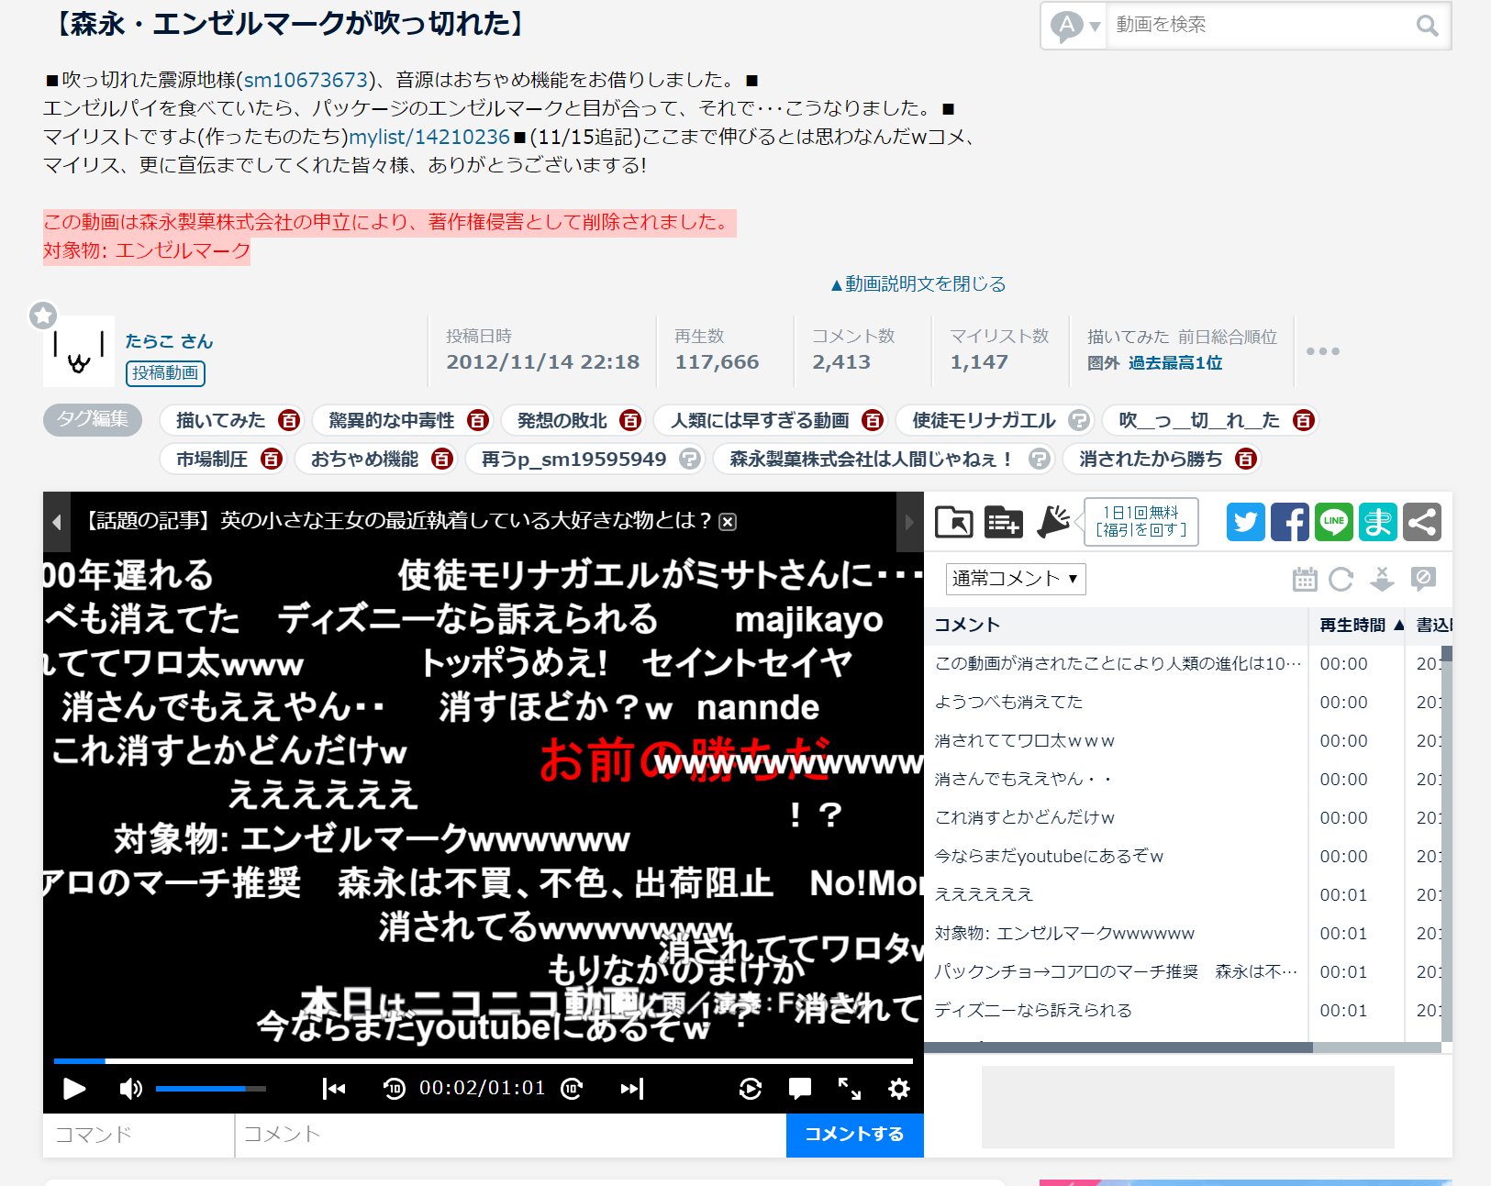
Task: Select 人類には早すぎる動画 tag
Action: pyautogui.click(x=760, y=420)
